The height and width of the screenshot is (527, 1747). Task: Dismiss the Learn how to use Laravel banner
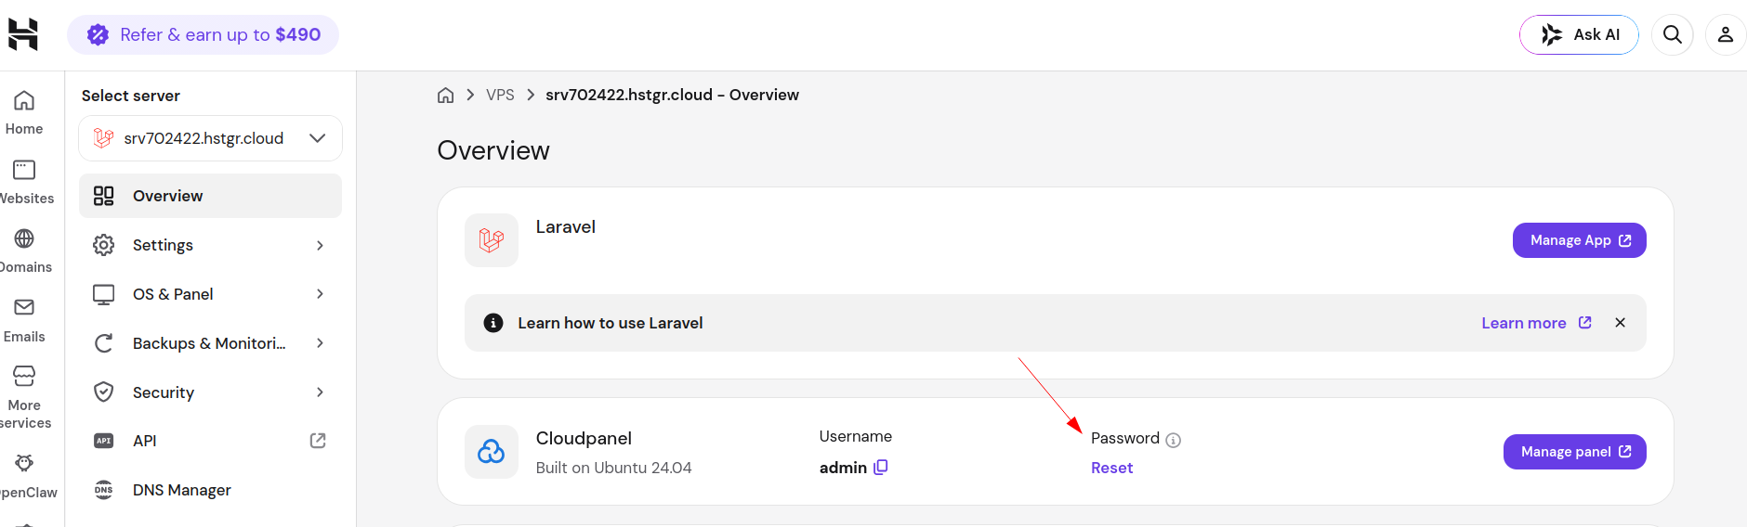1621,323
